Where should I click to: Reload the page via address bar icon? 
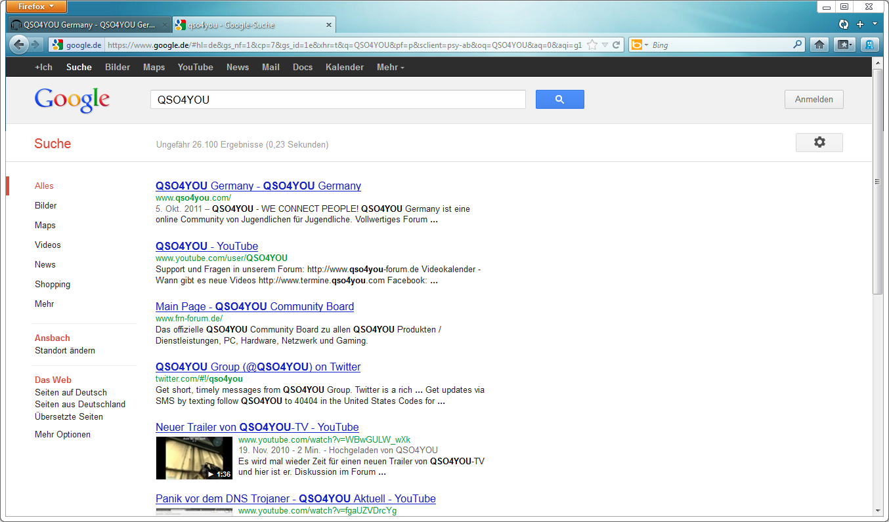click(x=616, y=45)
